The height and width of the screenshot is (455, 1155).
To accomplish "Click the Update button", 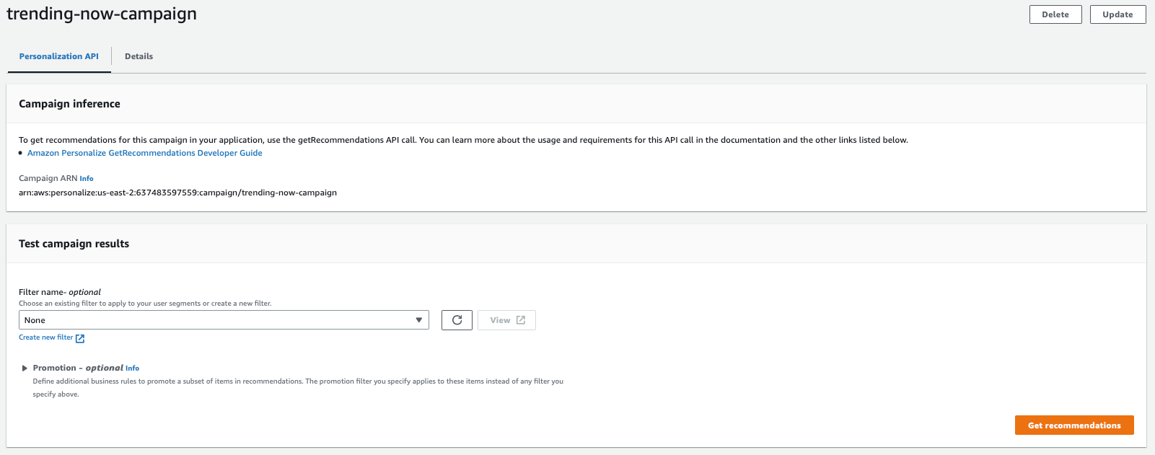I will click(x=1117, y=14).
